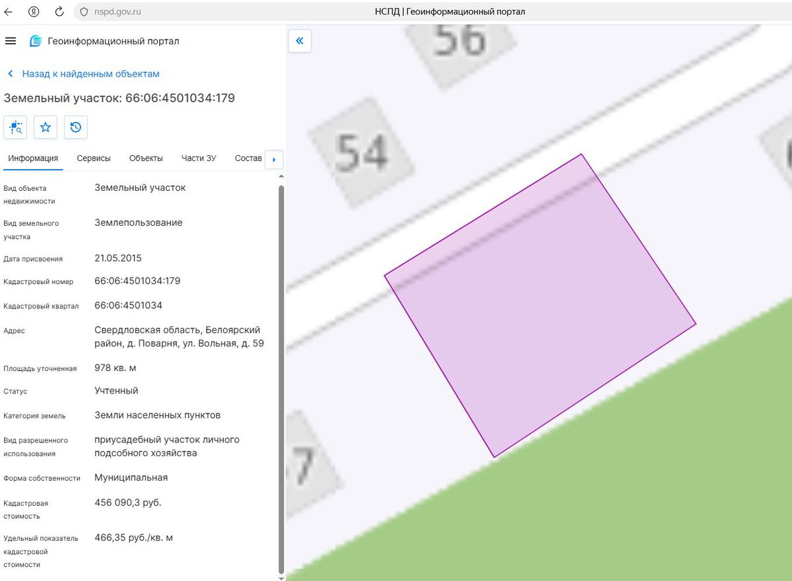Click the status value Учтенный
The image size is (792, 581).
tap(116, 391)
